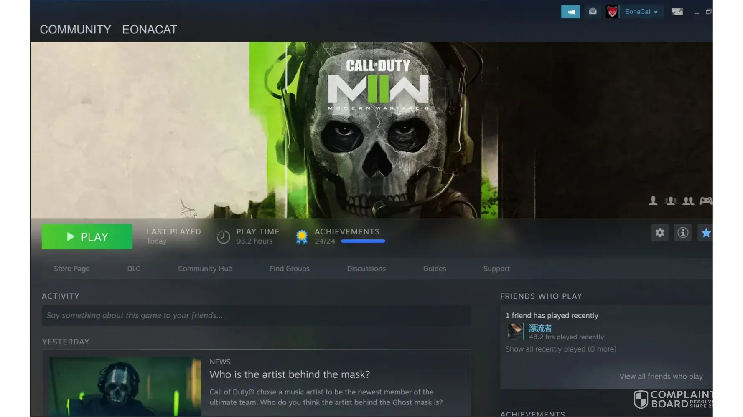The width and height of the screenshot is (743, 417).
Task: Switch to the Community Hub tab
Action: coord(205,269)
